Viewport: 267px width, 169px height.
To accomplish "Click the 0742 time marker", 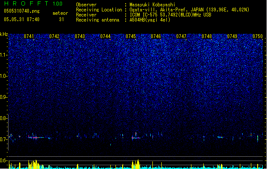I will point(54,36).
